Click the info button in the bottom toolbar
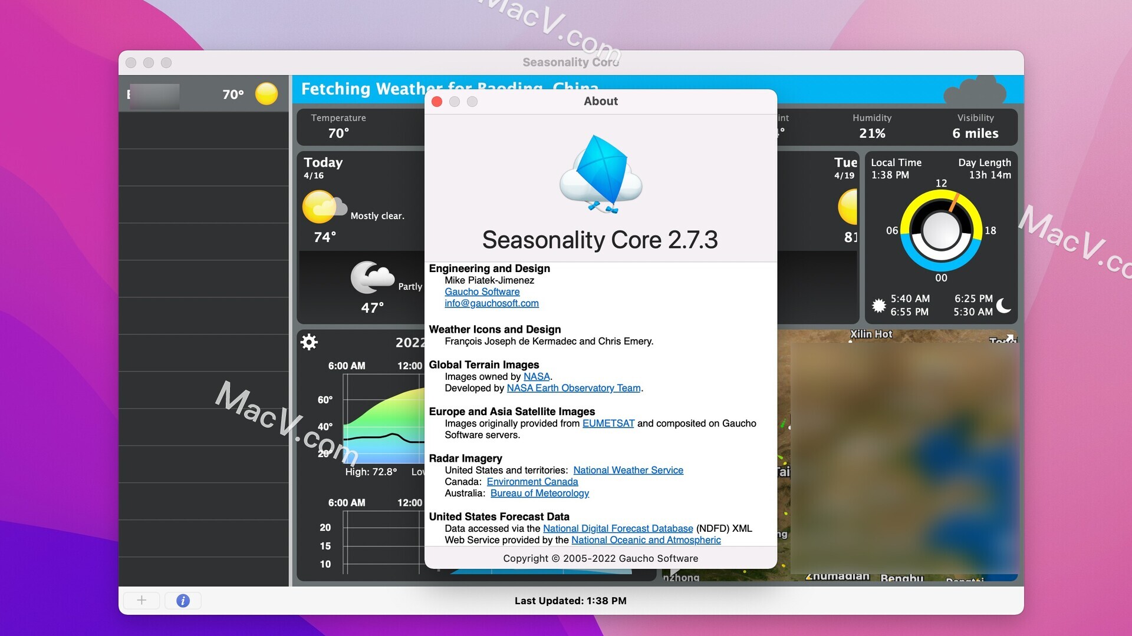The height and width of the screenshot is (636, 1132). (183, 600)
